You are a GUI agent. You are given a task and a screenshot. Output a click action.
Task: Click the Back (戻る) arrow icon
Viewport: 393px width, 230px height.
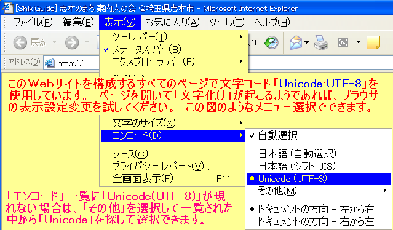coord(20,42)
